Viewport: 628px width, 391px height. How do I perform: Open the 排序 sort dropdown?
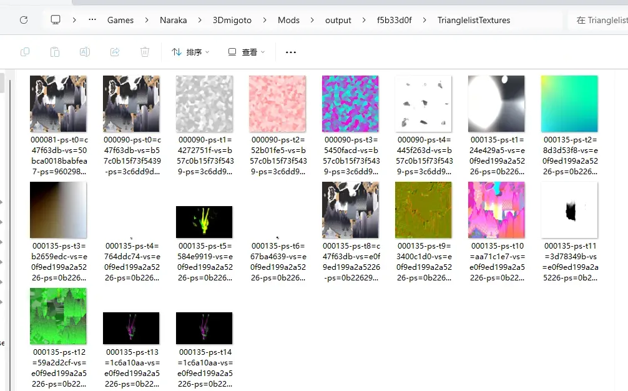tap(190, 52)
